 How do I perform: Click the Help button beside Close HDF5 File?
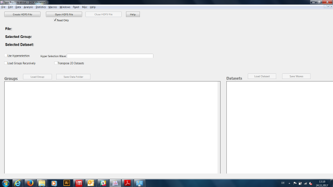tap(133, 15)
